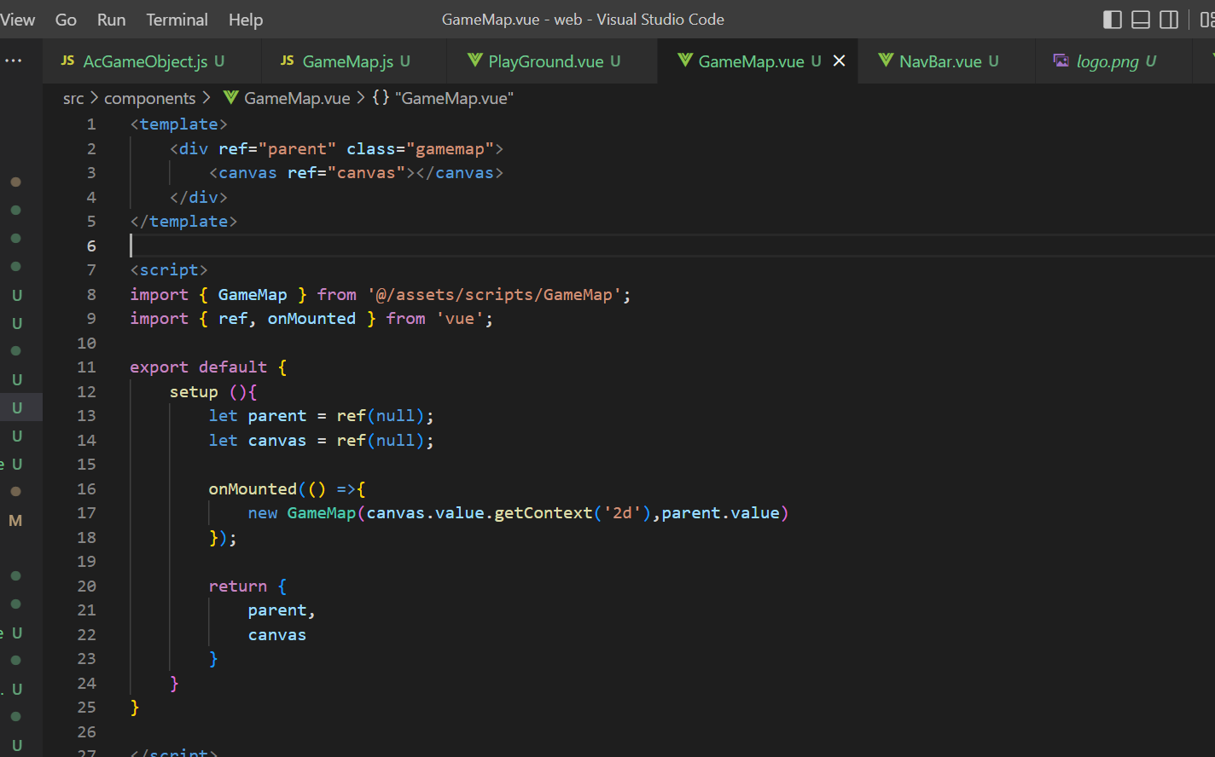Click the 'vue' module string
1215x757 pixels.
point(460,319)
